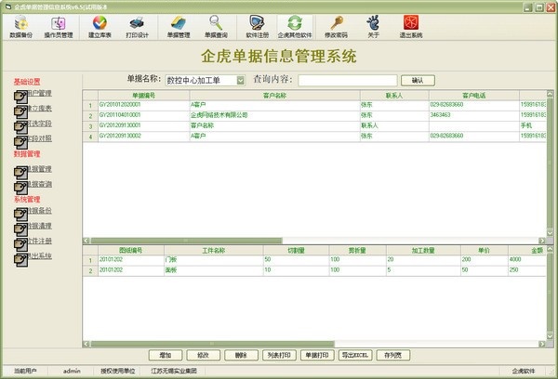Click tag icon beside sidebar 退出系统
The width and height of the screenshot is (558, 379).
click(x=21, y=259)
